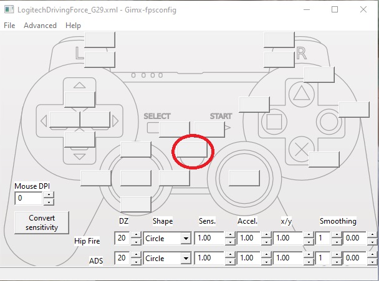Decrease the Hip Fire DZ value
Image resolution: width=379 pixels, height=281 pixels.
coord(136,242)
